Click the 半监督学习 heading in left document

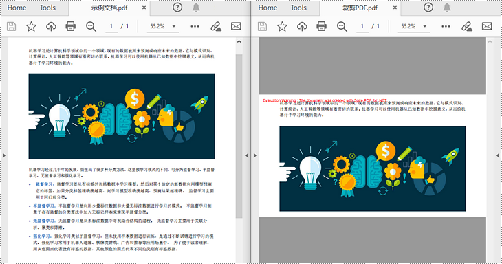click(x=44, y=206)
